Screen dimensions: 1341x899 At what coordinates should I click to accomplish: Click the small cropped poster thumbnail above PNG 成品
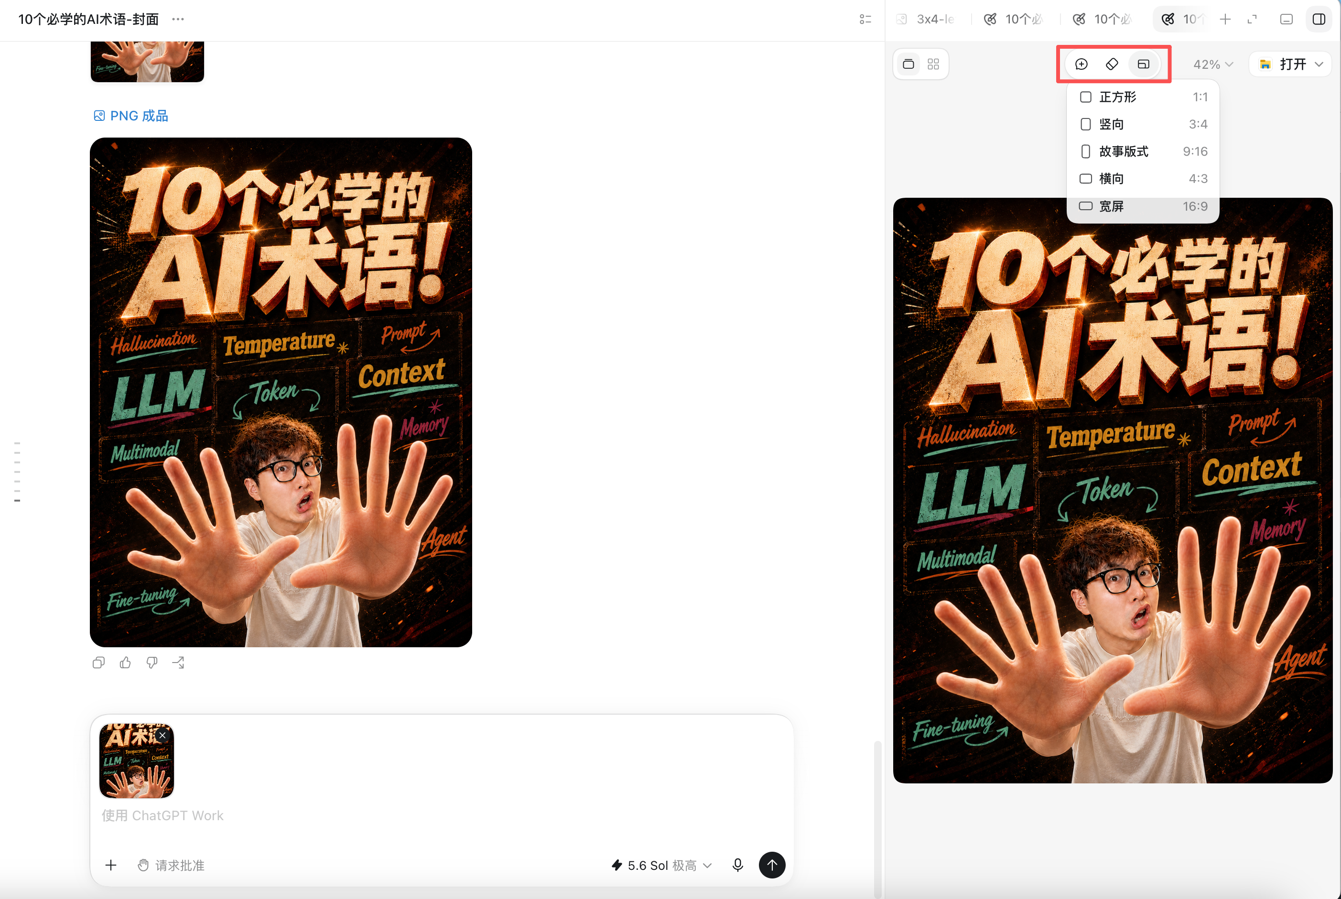[x=147, y=62]
